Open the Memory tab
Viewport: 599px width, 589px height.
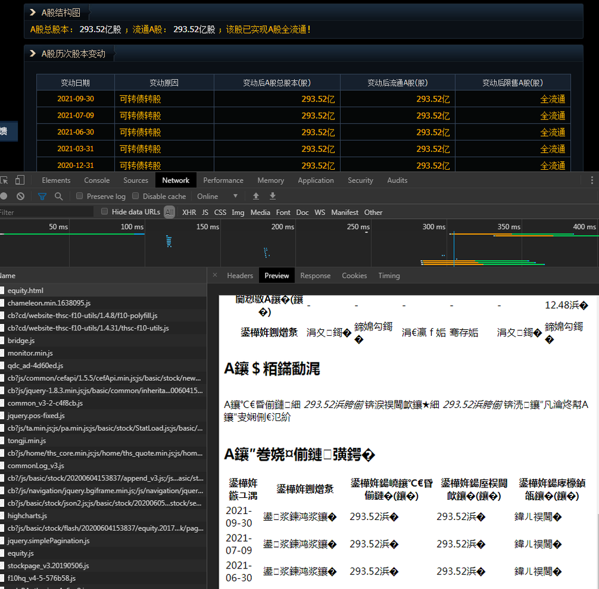click(270, 181)
